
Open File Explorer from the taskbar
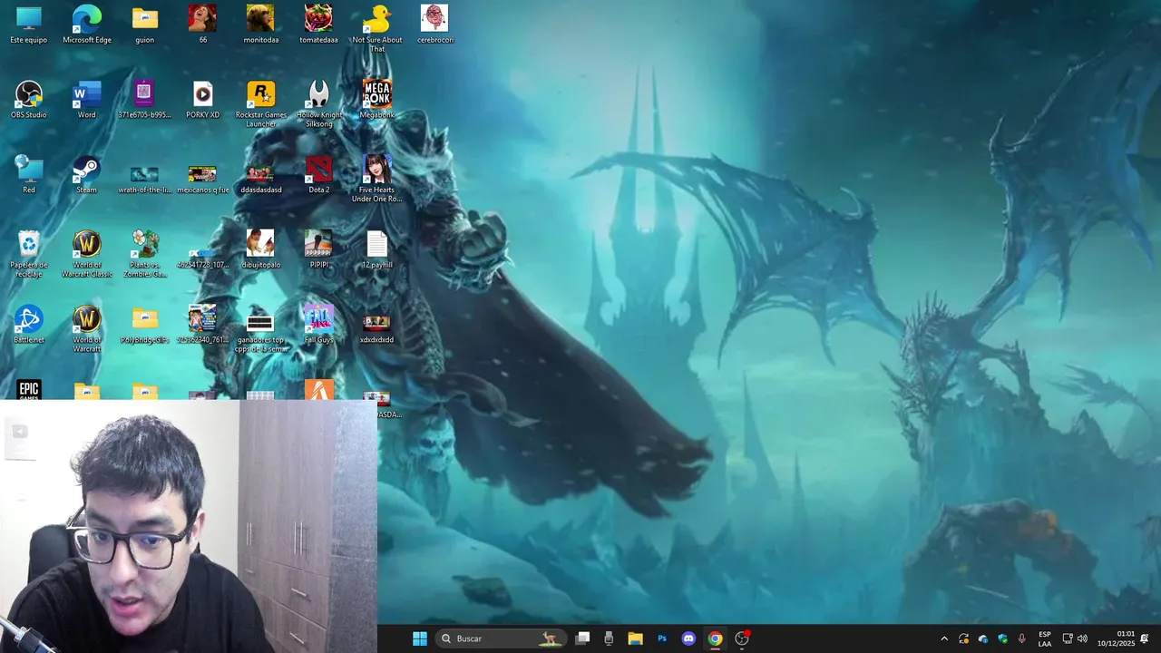point(635,638)
